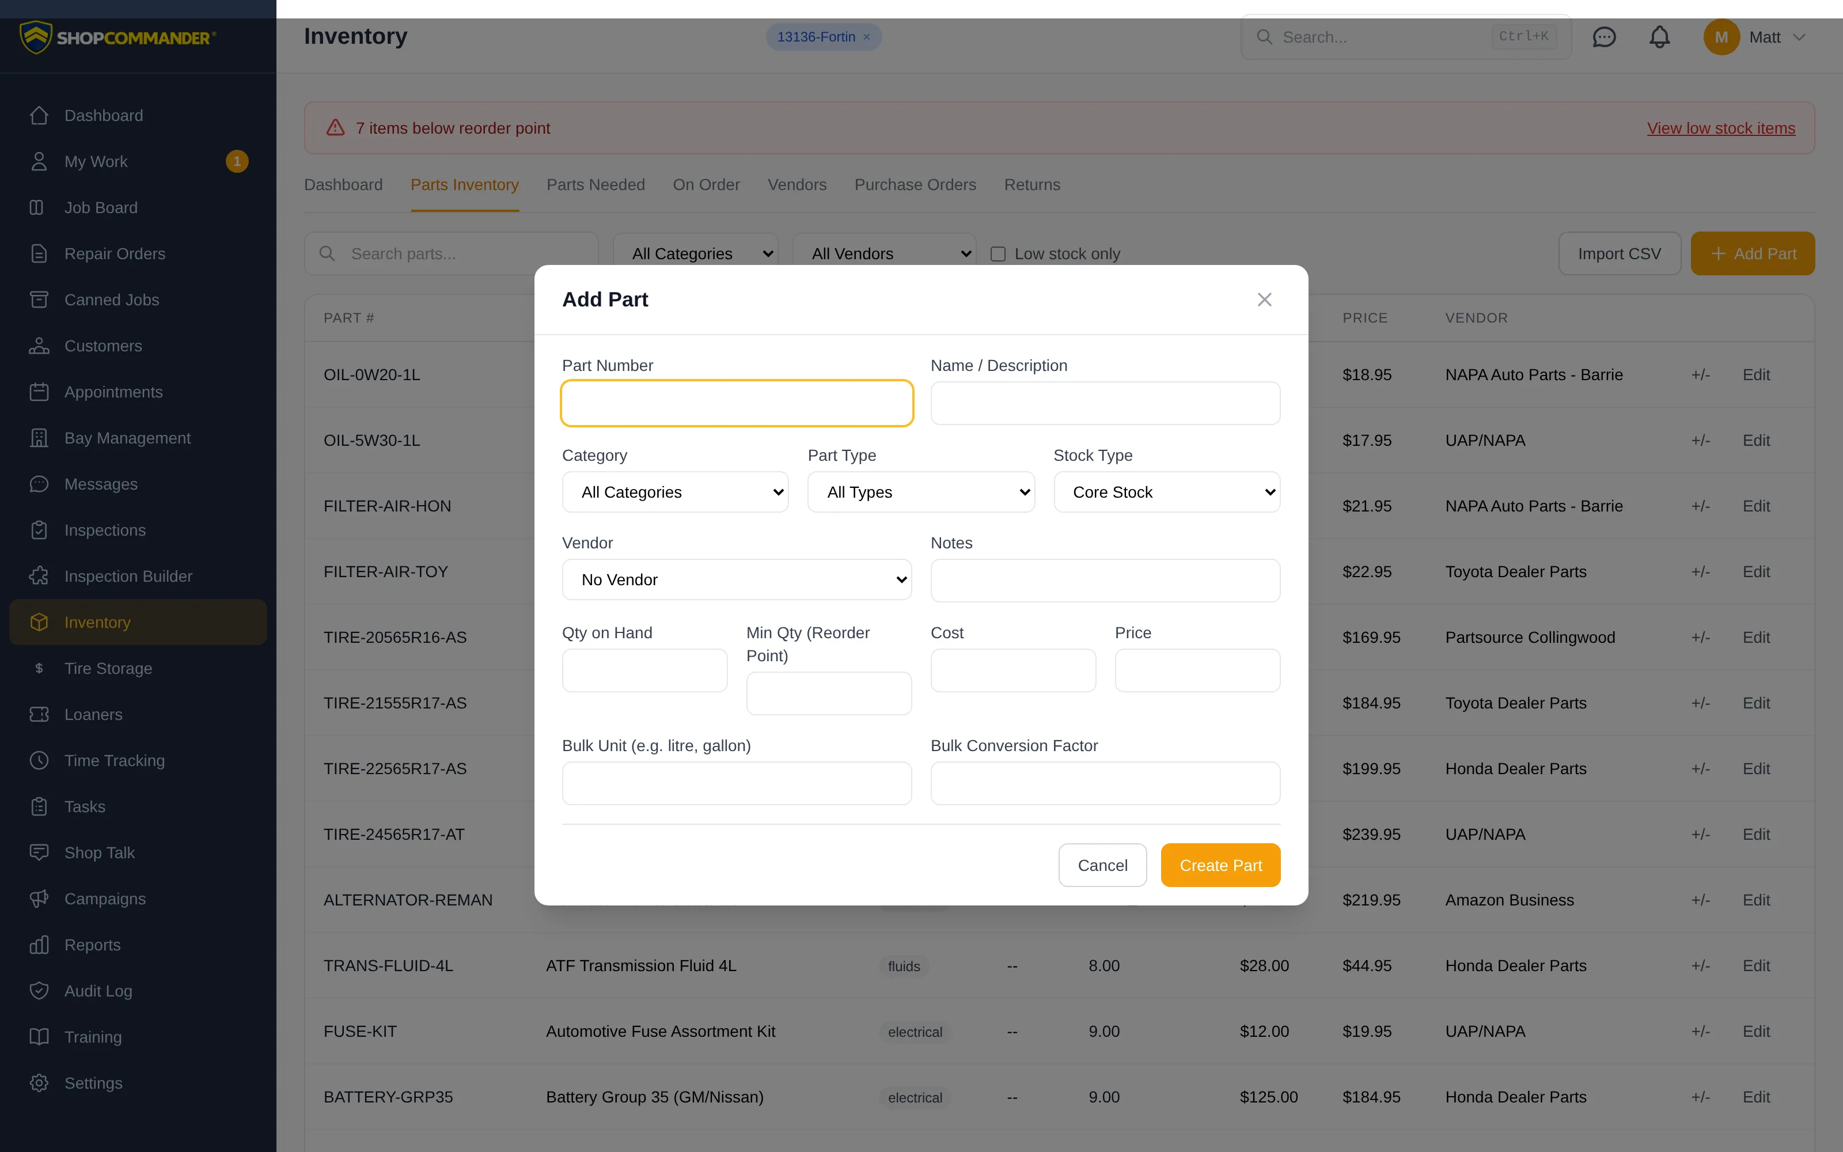The width and height of the screenshot is (1843, 1152).
Task: Open Time Tracking clock icon
Action: 39,760
